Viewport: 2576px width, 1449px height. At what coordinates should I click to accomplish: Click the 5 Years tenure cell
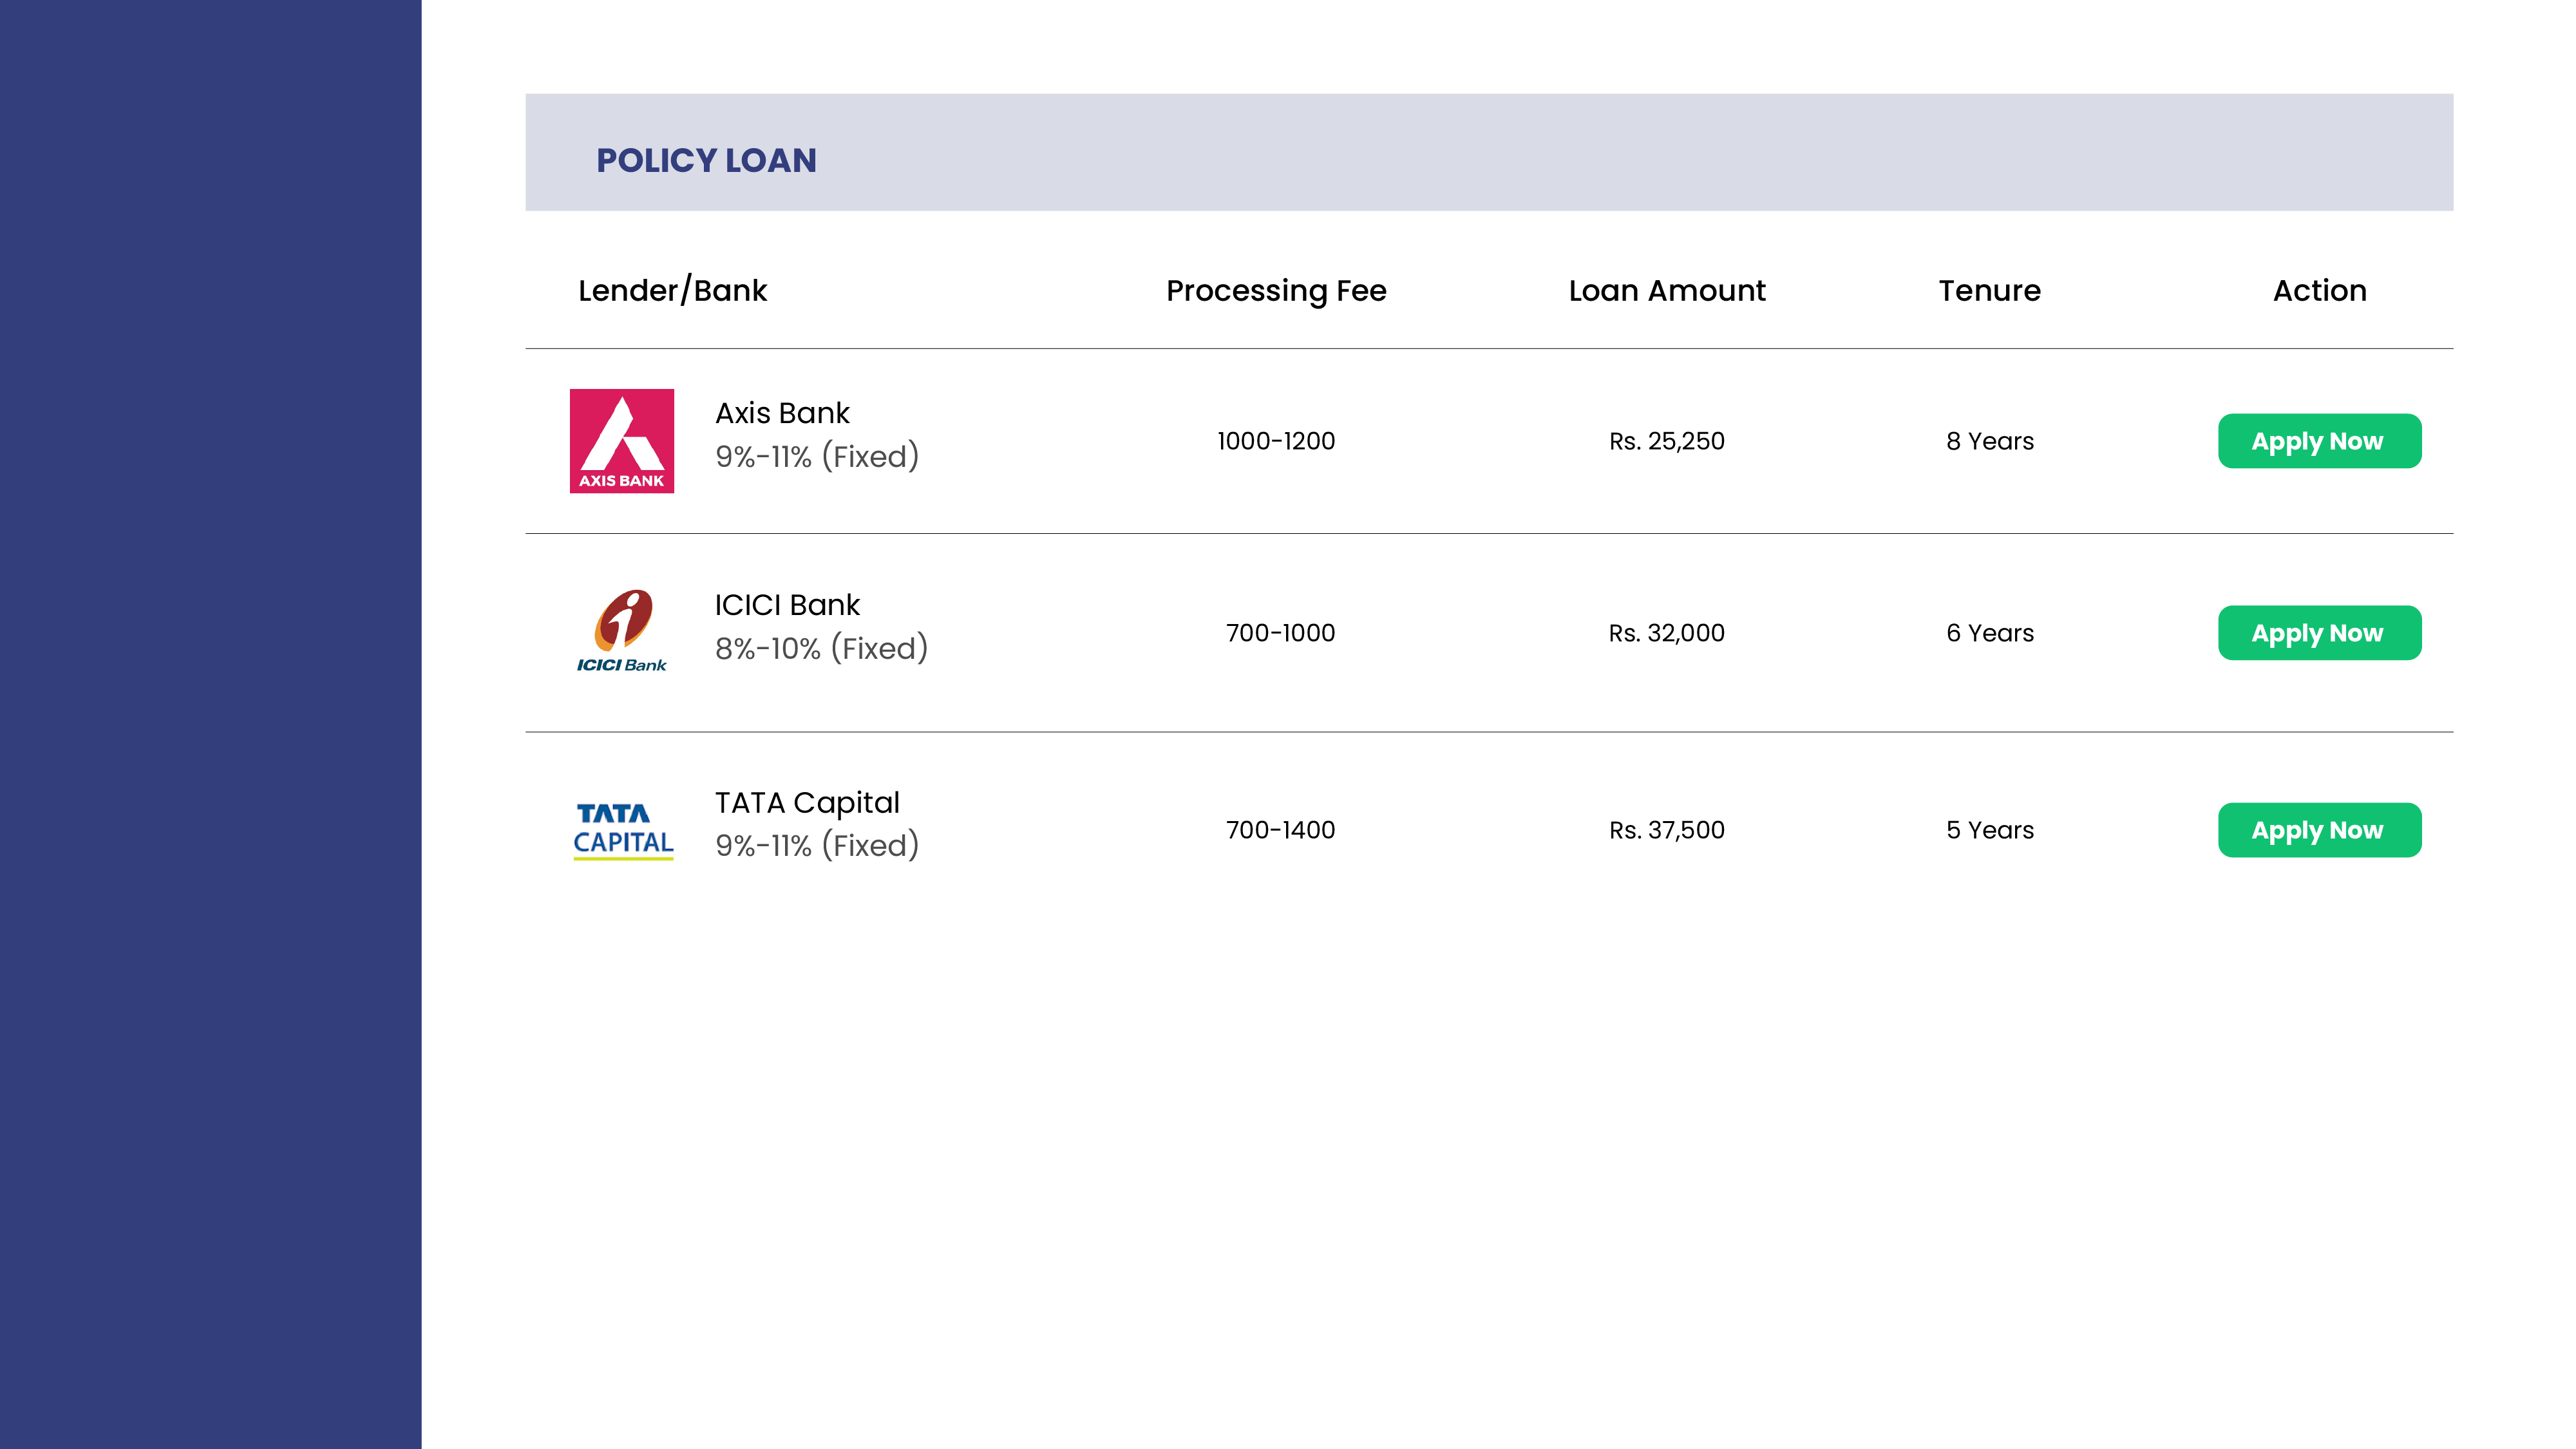coord(1990,830)
